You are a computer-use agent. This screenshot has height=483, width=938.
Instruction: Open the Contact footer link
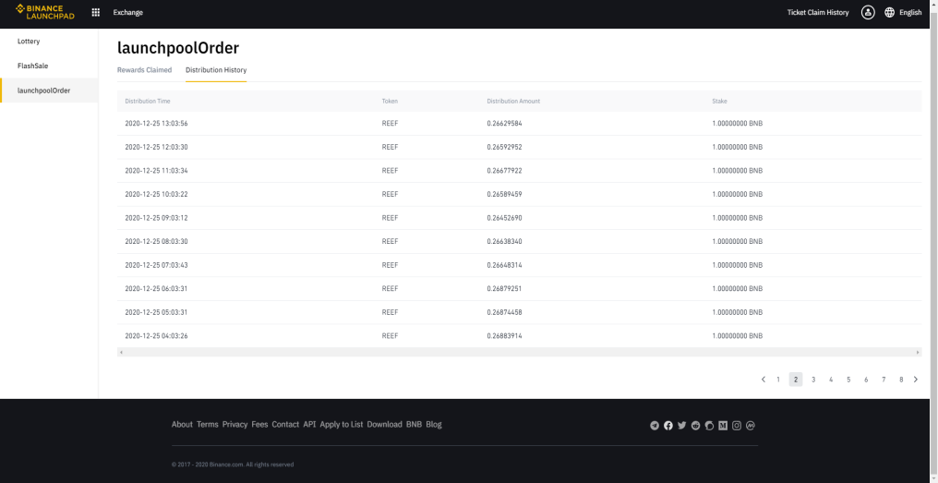point(285,424)
